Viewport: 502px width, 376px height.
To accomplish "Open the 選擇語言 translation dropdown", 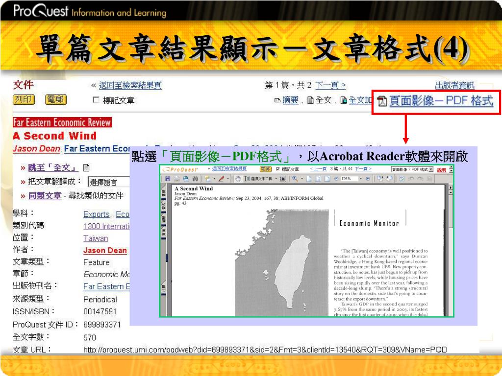I will (x=109, y=182).
